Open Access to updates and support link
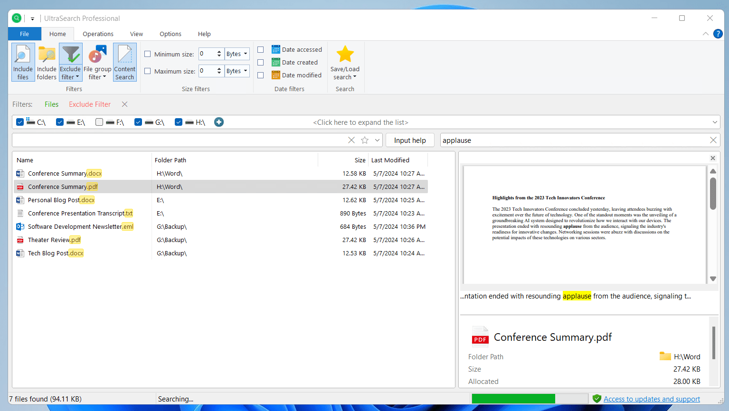Image resolution: width=729 pixels, height=411 pixels. click(652, 399)
